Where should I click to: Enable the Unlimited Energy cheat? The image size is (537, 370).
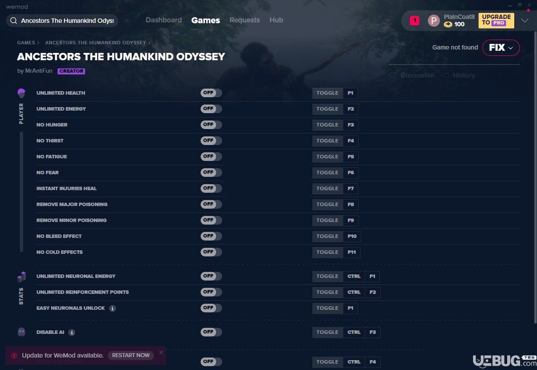pos(211,109)
